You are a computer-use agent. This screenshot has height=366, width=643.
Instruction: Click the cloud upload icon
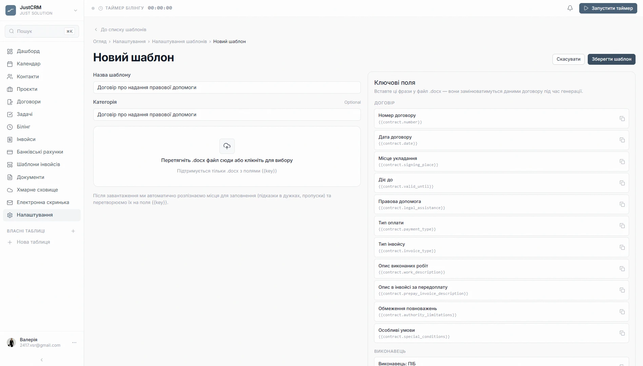pyautogui.click(x=227, y=146)
